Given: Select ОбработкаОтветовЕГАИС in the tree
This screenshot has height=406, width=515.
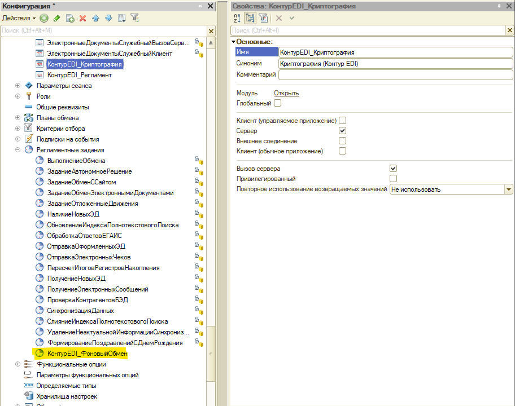Looking at the screenshot, I should (x=85, y=236).
